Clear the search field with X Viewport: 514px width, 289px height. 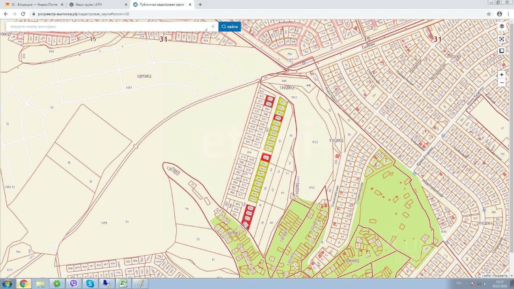213,27
